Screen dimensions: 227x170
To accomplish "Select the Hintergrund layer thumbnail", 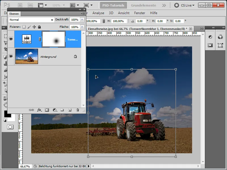I will pyautogui.click(x=27, y=56).
